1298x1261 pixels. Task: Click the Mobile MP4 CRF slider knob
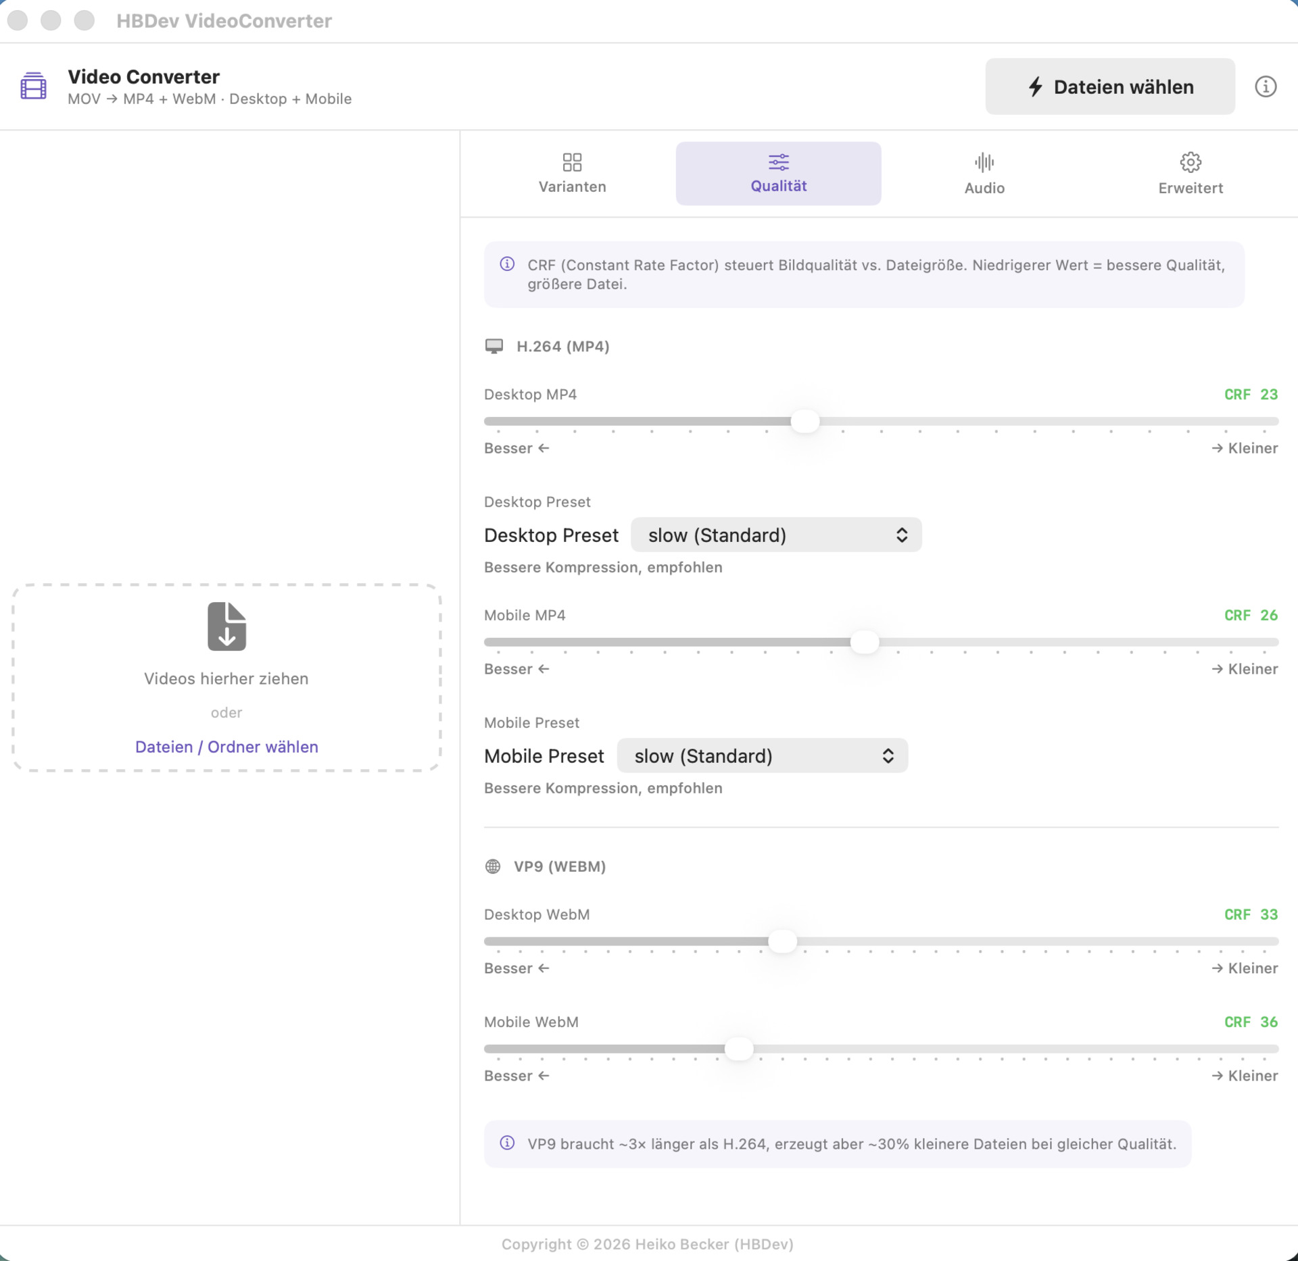click(x=864, y=642)
